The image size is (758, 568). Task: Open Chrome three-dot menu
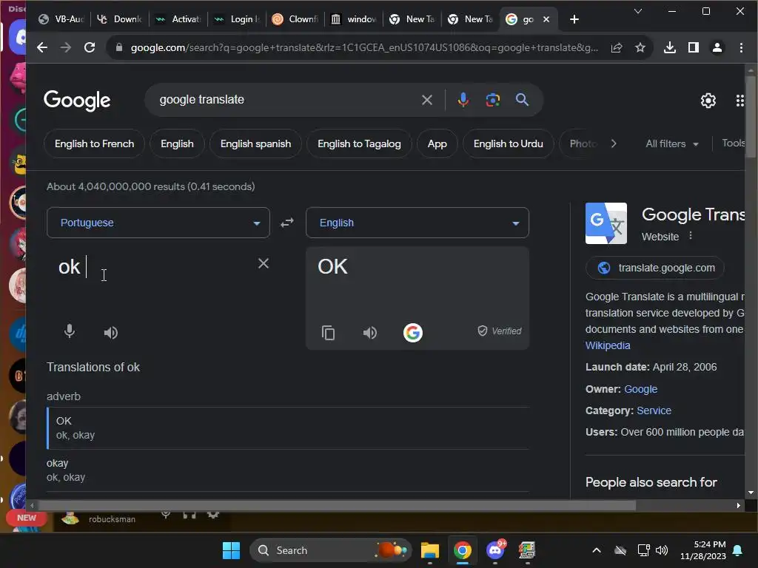click(741, 47)
